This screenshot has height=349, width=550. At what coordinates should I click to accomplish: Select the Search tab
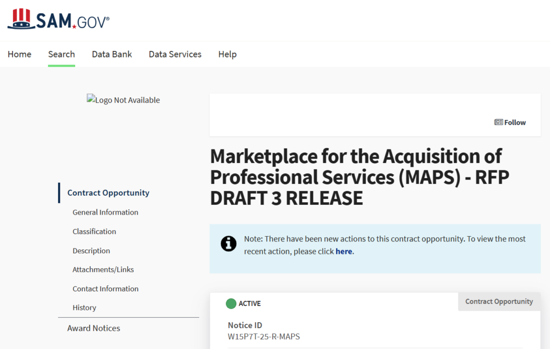61,54
